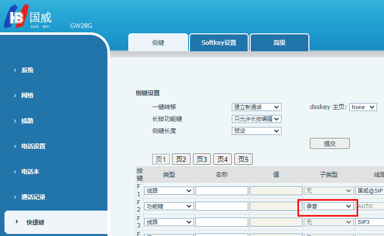Click the F3 值 field
Image resolution: width=384 pixels, height=236 pixels.
pos(276,222)
